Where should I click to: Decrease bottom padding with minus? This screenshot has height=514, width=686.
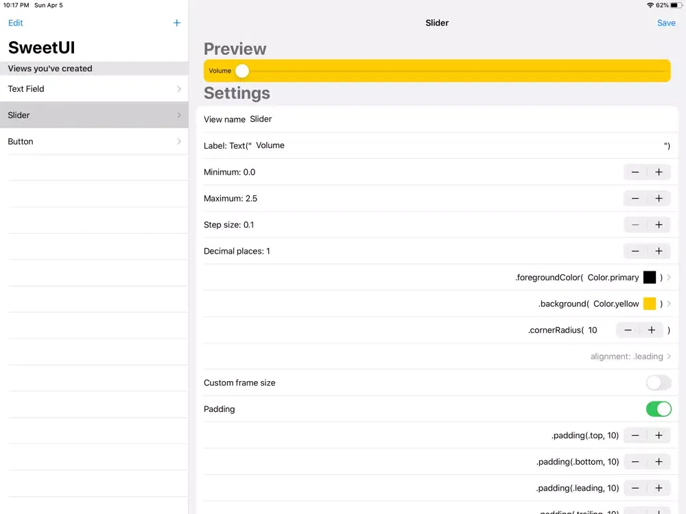635,461
